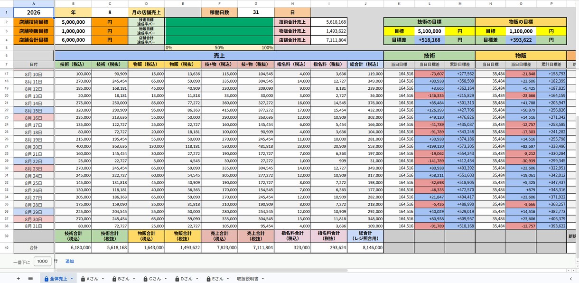579x283 pixels.
Task: Click the row count field showing 1000
Action: 42,261
